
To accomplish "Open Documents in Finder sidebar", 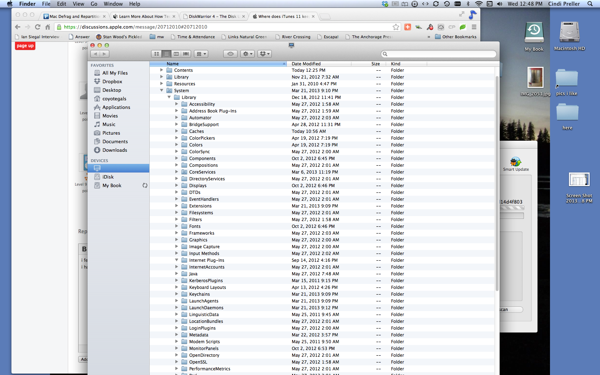I will (x=115, y=141).
